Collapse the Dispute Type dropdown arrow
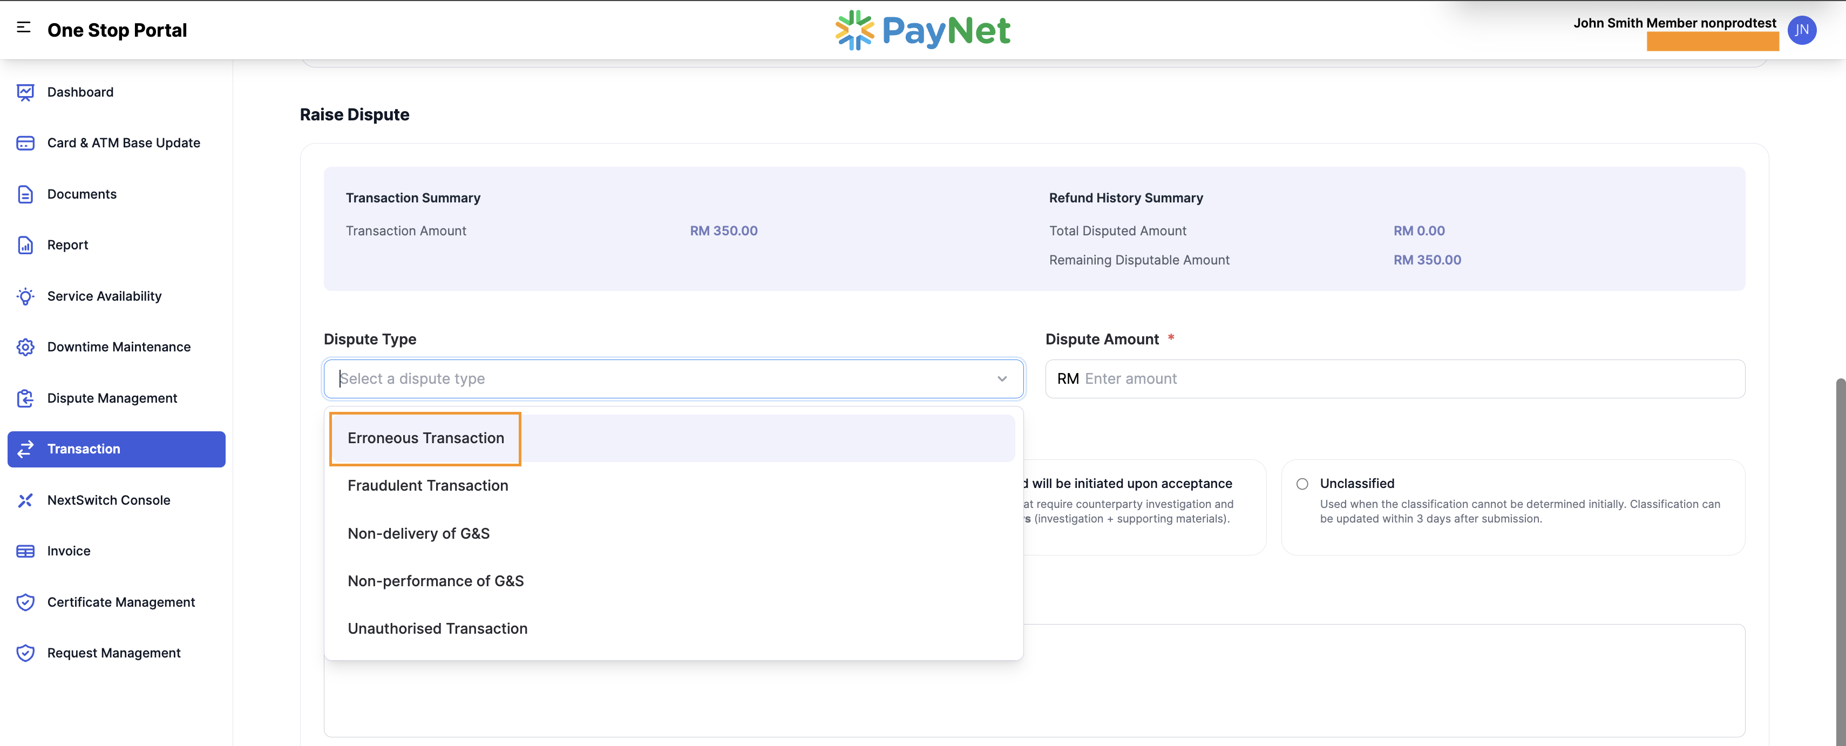The height and width of the screenshot is (746, 1846). (1002, 379)
